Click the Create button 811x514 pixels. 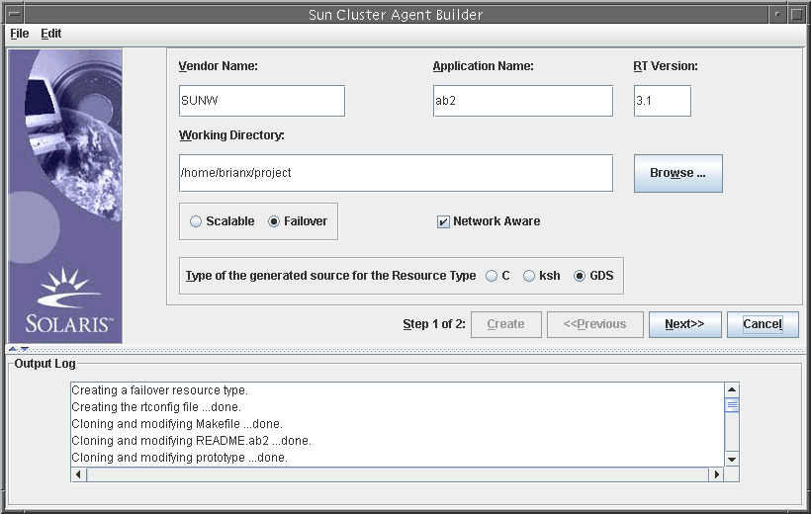pos(505,324)
